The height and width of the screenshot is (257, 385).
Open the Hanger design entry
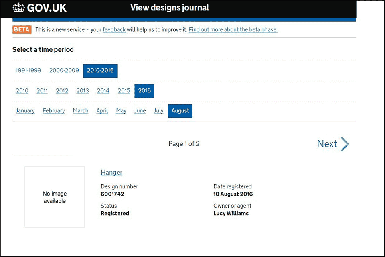point(111,173)
